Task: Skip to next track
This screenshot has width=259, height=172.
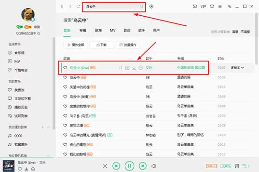Action: coord(143,166)
